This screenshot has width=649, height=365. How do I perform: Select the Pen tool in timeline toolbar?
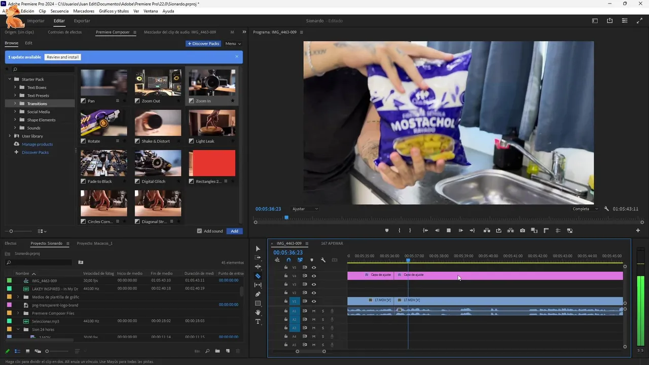(258, 294)
